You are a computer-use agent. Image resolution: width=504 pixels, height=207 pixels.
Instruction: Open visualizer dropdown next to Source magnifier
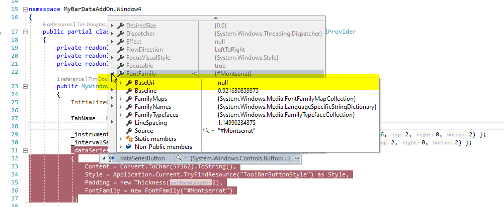coord(212,131)
